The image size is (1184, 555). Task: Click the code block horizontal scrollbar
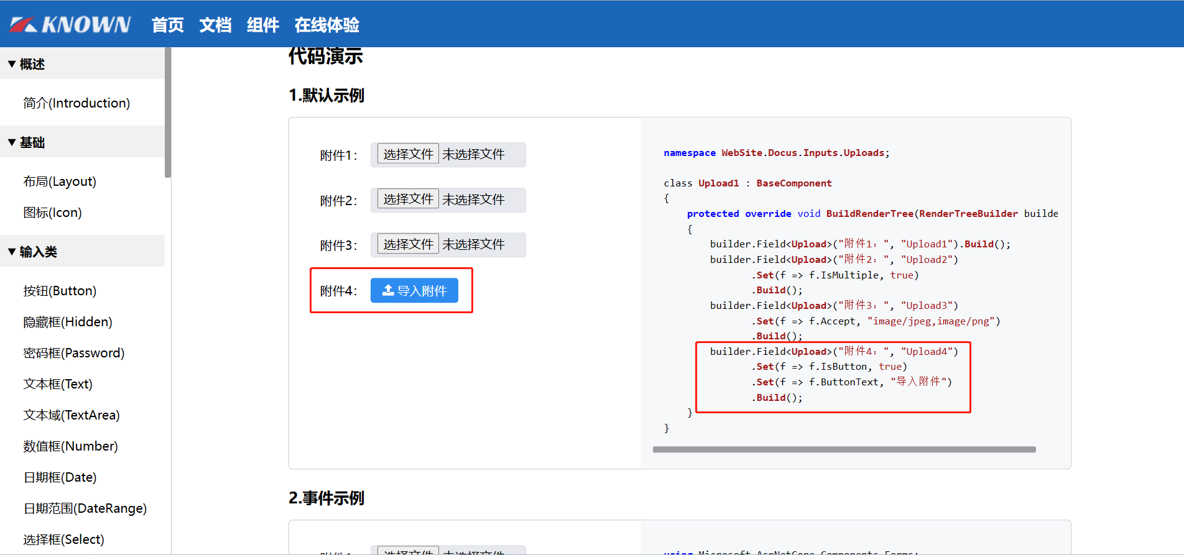[844, 449]
